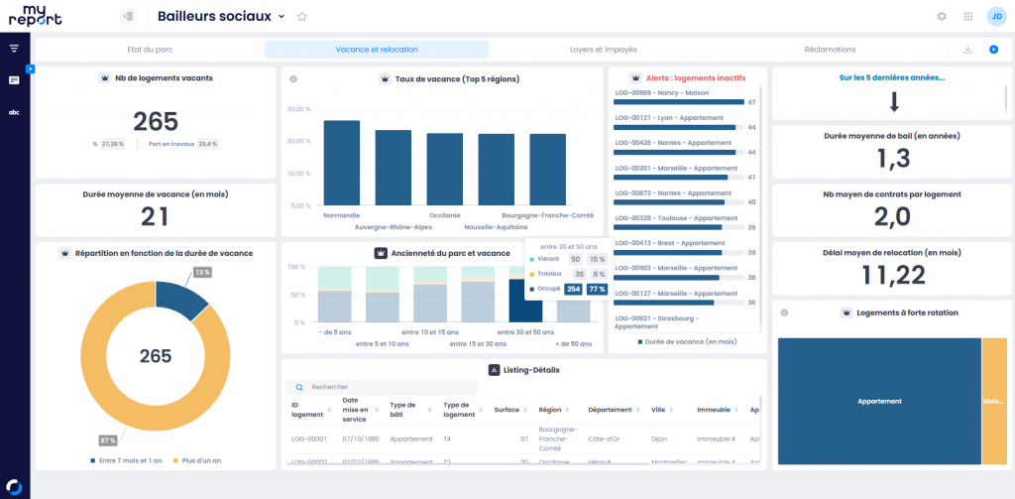Viewport: 1015px width, 499px height.
Task: Expand the small blue sidebar arrow
Action: [31, 68]
